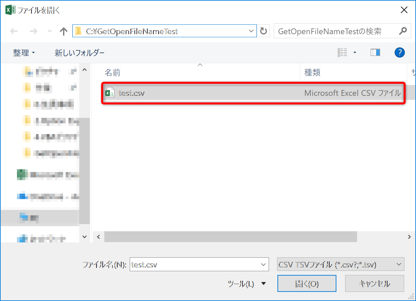Click the view layout icon
The image size is (416, 301).
coord(342,52)
